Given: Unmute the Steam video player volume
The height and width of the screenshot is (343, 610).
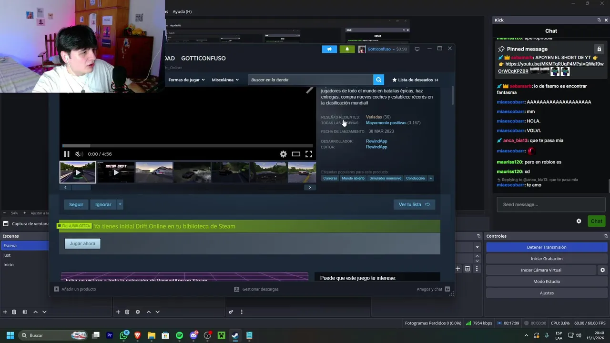Looking at the screenshot, I should [x=79, y=154].
